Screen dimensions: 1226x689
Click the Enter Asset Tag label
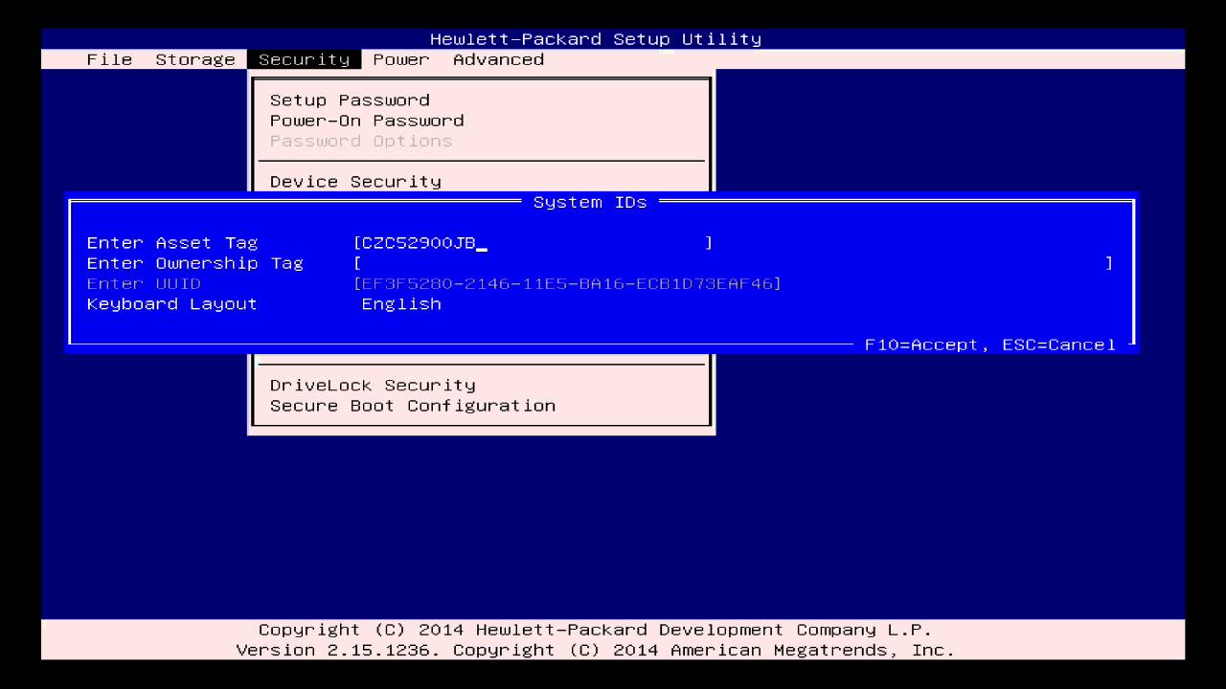pyautogui.click(x=172, y=243)
